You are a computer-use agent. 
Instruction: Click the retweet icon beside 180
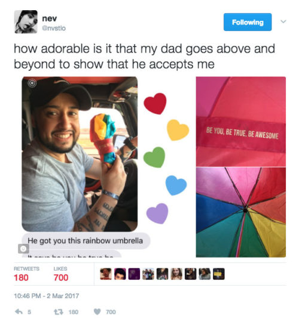click(x=58, y=312)
